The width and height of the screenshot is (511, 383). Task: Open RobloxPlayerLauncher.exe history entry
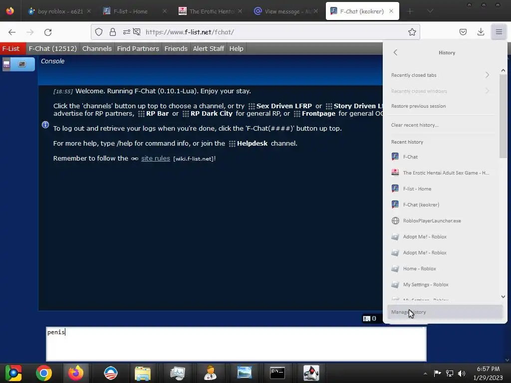(x=440, y=220)
